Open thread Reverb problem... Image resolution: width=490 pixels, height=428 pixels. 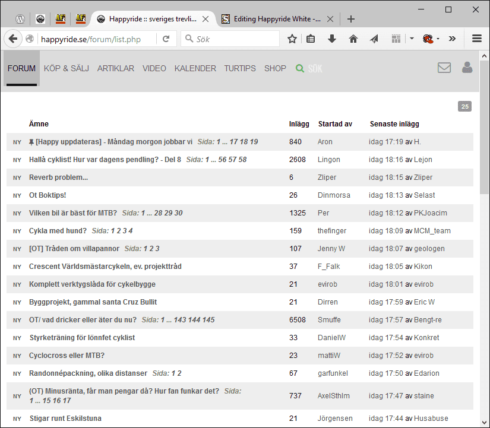point(58,177)
